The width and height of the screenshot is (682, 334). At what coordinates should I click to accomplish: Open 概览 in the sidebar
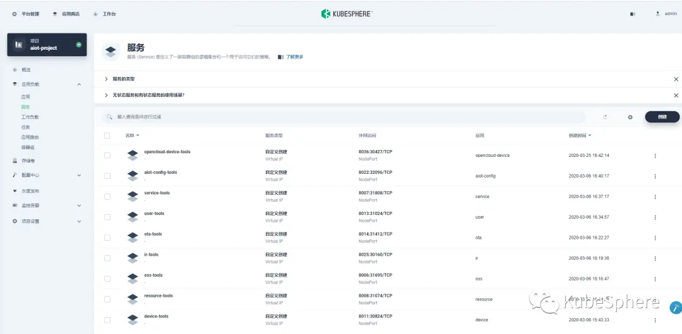tap(26, 69)
